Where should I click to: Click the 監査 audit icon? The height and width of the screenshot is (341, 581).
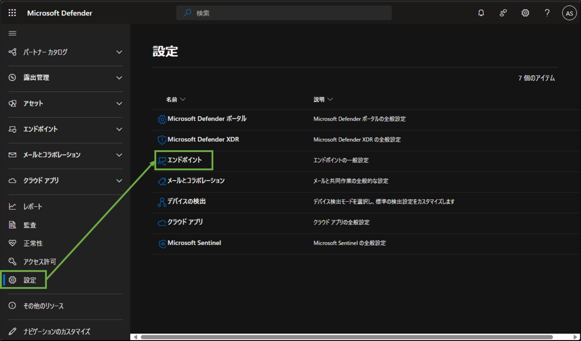click(x=13, y=225)
